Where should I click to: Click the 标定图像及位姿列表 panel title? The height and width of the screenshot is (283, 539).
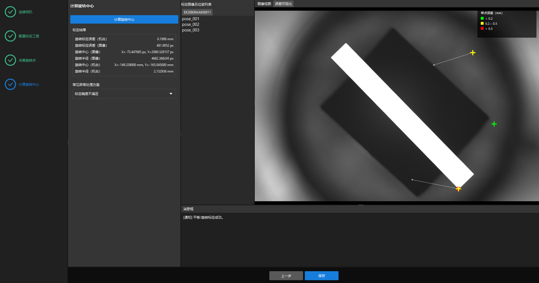pos(196,4)
